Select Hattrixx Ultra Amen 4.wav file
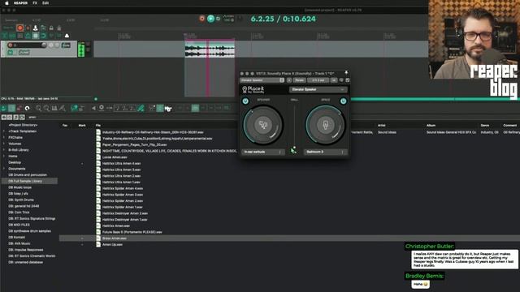 tap(121, 164)
